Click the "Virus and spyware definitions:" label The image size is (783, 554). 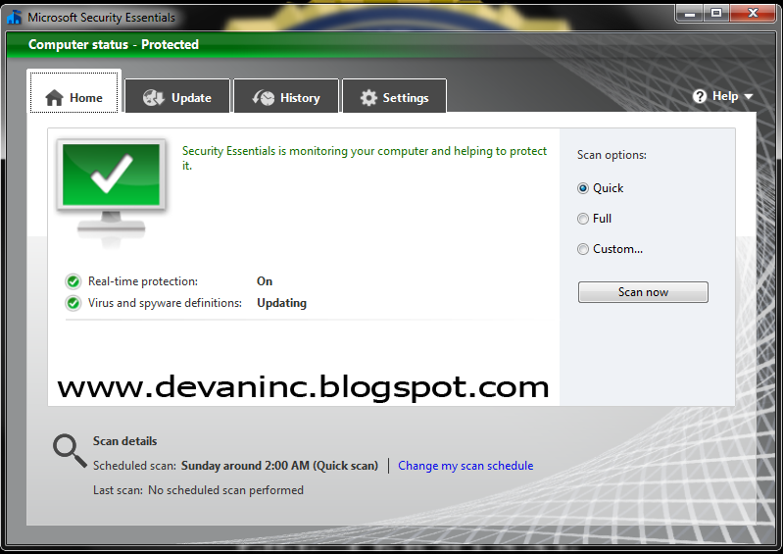click(165, 303)
